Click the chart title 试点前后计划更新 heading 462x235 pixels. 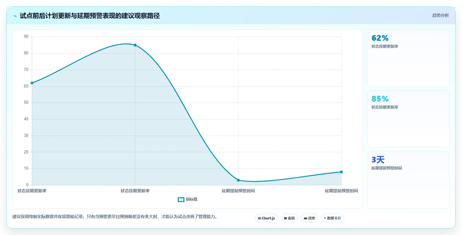coord(90,16)
